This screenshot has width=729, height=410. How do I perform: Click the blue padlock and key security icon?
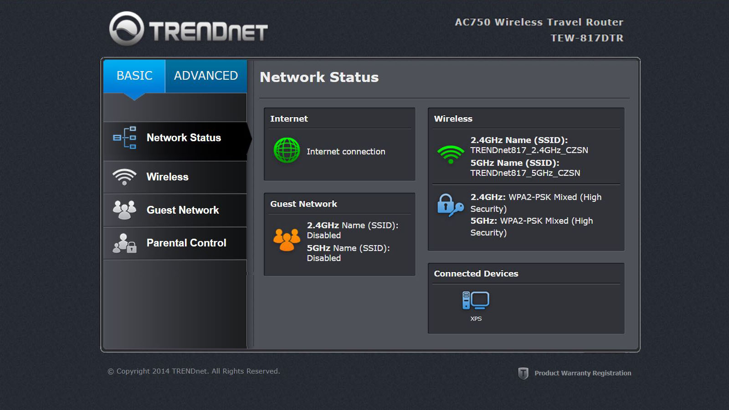pos(450,205)
